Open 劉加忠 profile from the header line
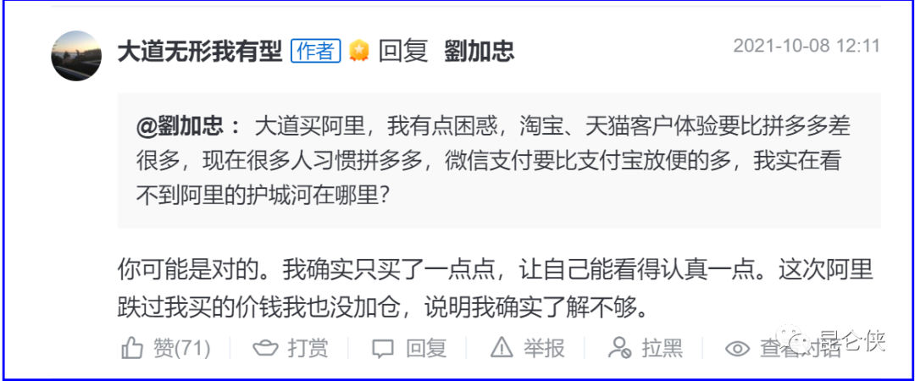915x381 pixels. 480,52
